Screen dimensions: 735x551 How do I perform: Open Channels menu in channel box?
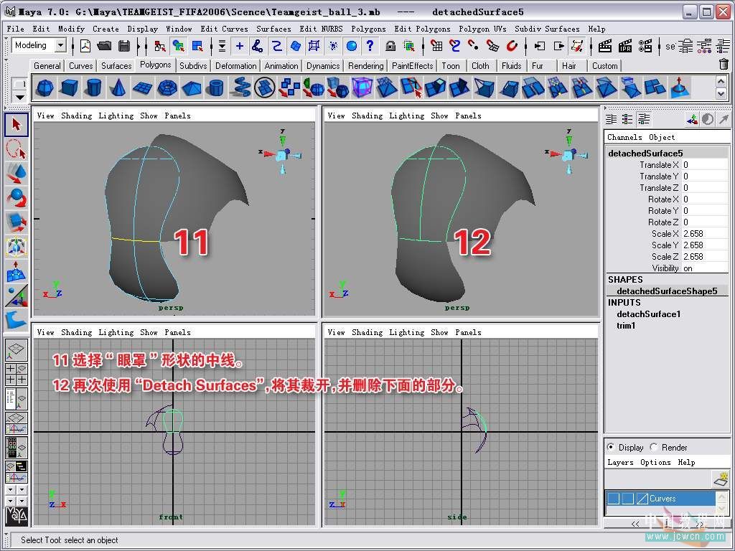pyautogui.click(x=624, y=137)
